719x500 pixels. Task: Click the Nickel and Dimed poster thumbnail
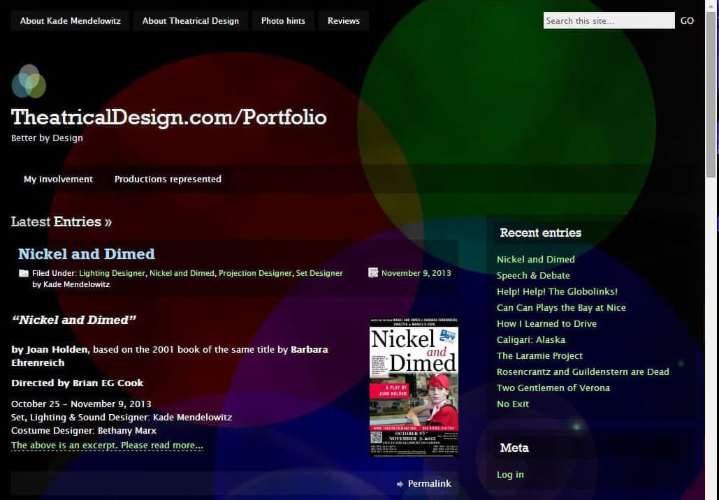[414, 388]
